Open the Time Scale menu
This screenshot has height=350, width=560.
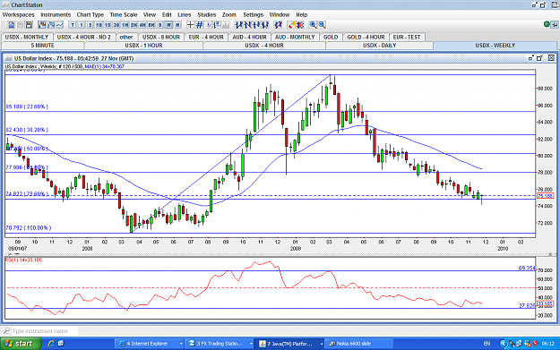point(124,14)
